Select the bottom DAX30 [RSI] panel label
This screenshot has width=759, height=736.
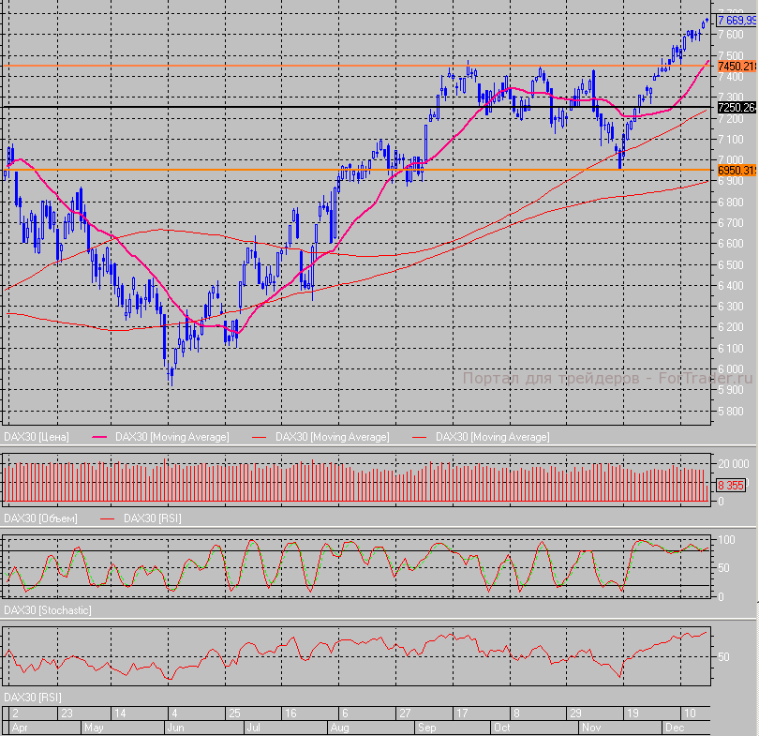tap(35, 698)
